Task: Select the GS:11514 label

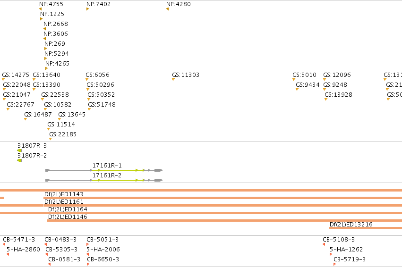Action: [61, 125]
